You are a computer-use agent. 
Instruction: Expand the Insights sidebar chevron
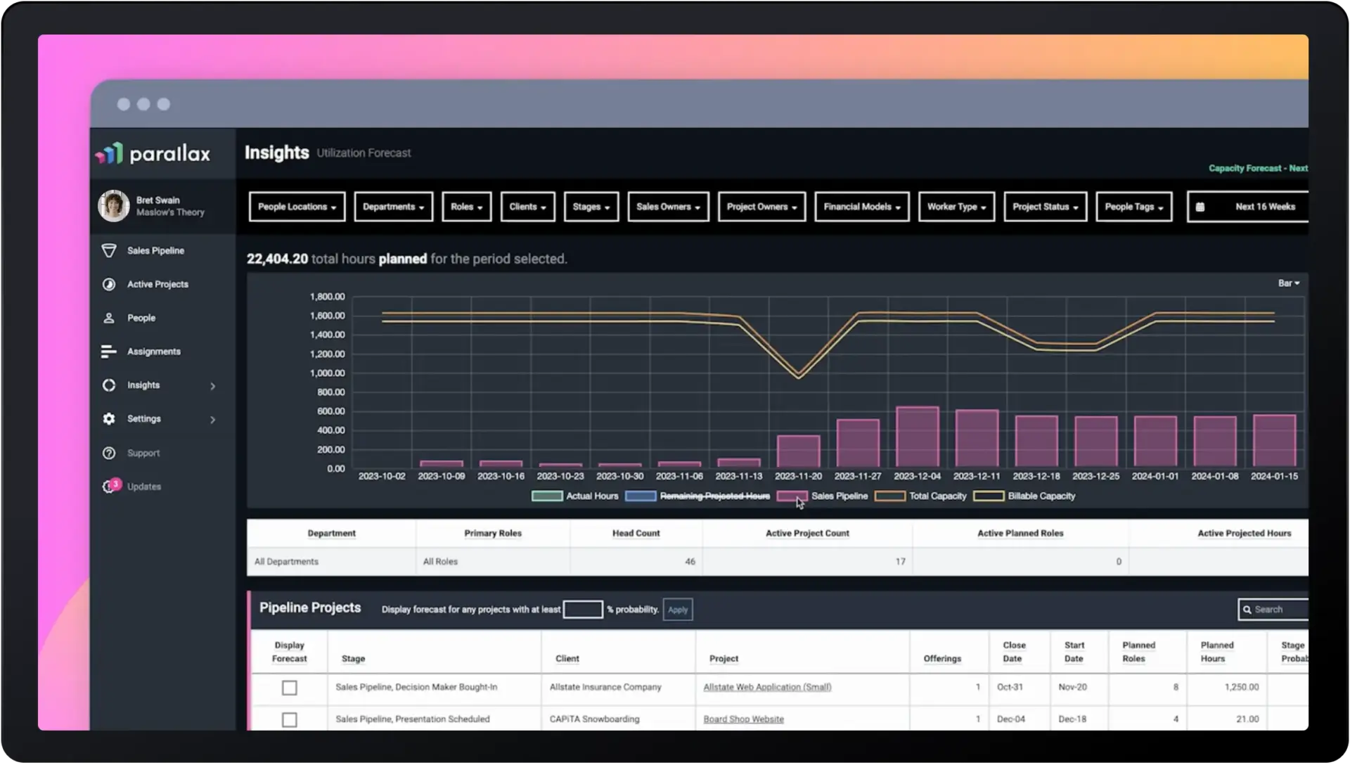[212, 386]
